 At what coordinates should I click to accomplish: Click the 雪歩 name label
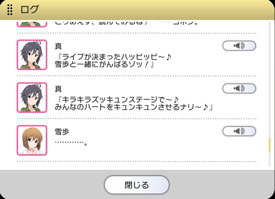(x=62, y=132)
